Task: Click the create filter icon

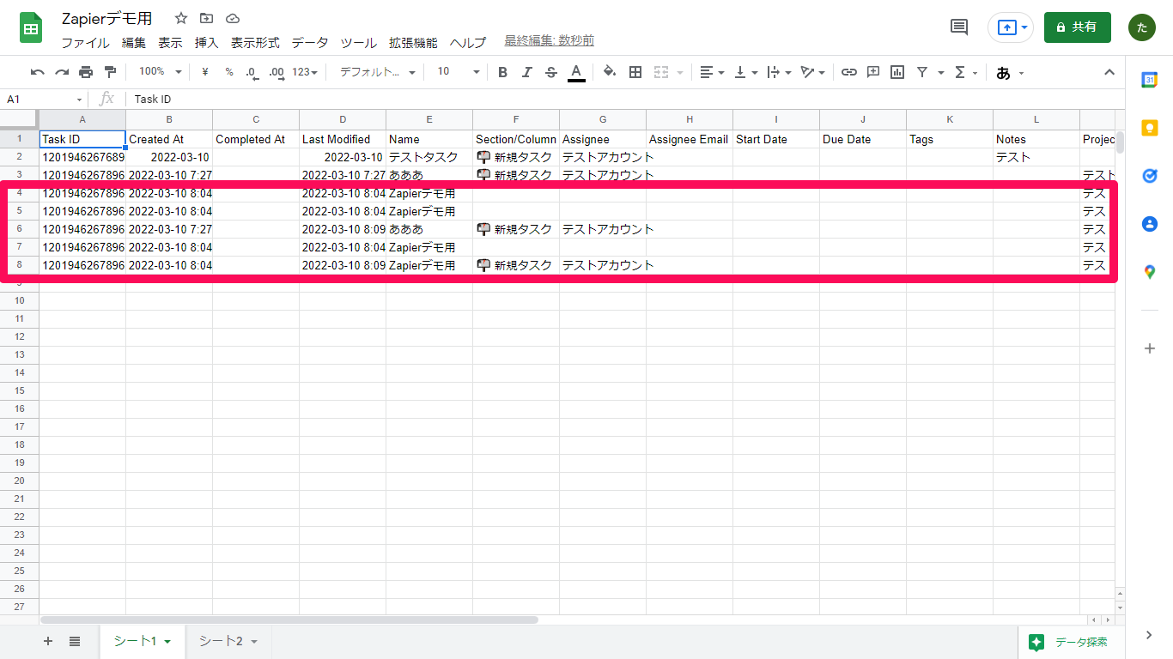Action: (922, 72)
